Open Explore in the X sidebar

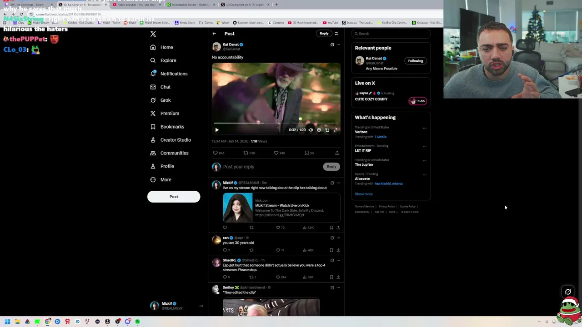tap(163, 60)
